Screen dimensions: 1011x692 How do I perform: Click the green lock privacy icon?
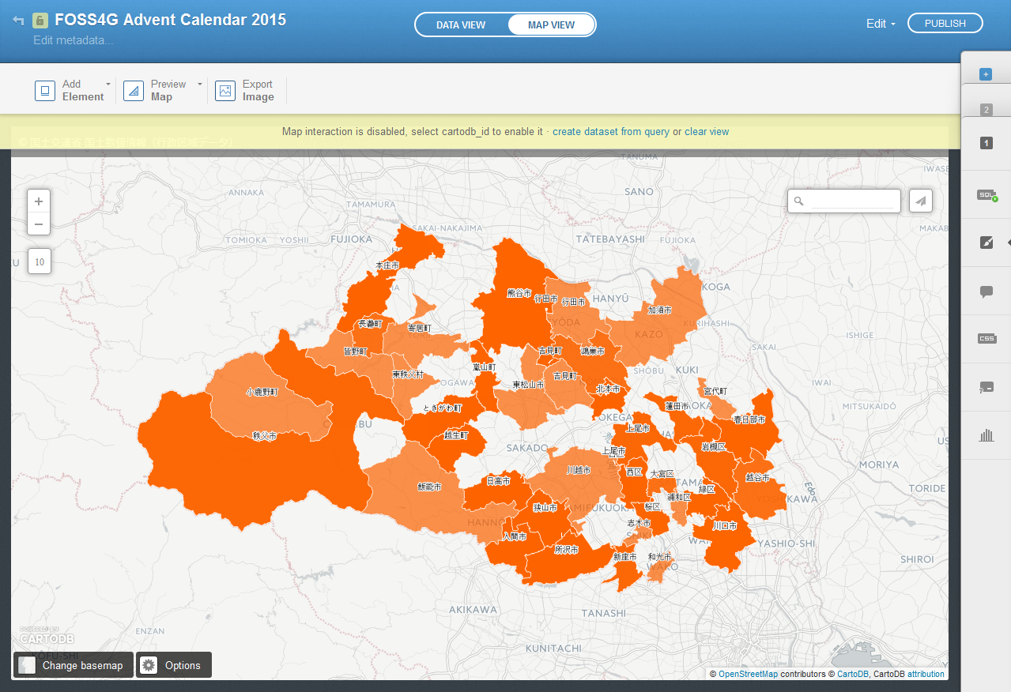[40, 21]
